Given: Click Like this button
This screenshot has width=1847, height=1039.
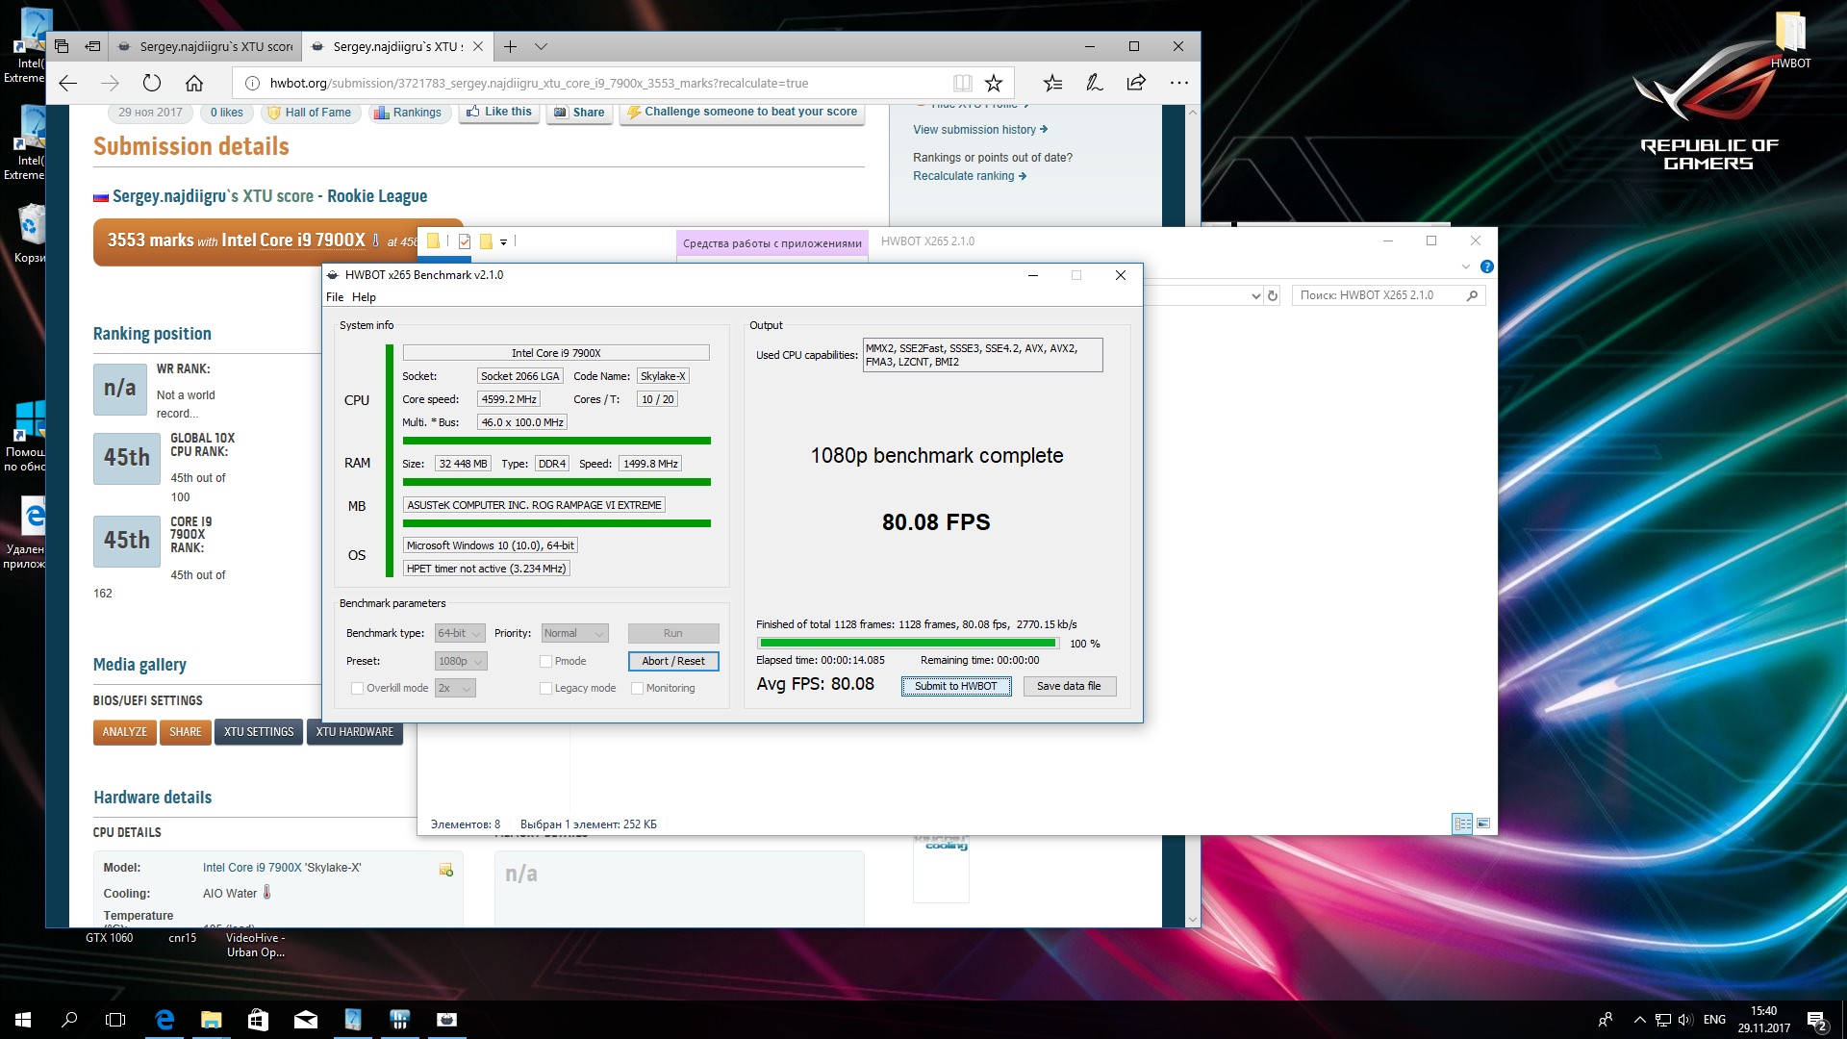Looking at the screenshot, I should coord(500,113).
